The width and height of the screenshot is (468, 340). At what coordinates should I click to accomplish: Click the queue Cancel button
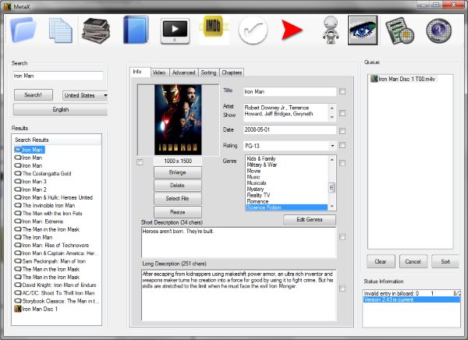[x=413, y=262]
